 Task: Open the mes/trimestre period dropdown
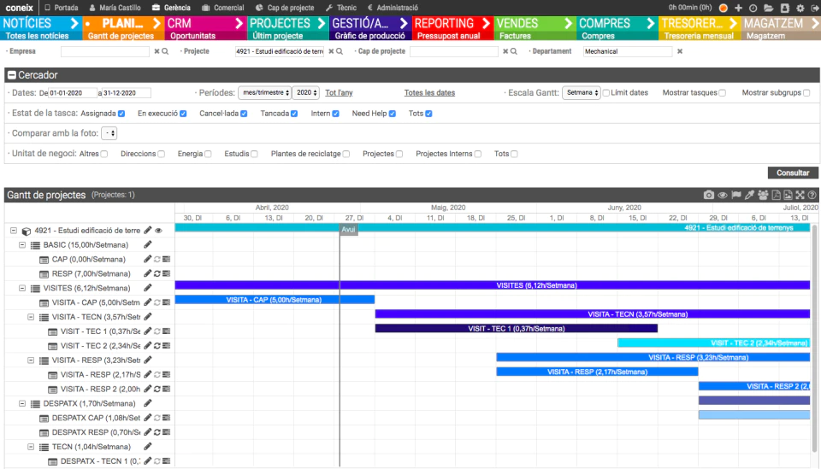(264, 93)
